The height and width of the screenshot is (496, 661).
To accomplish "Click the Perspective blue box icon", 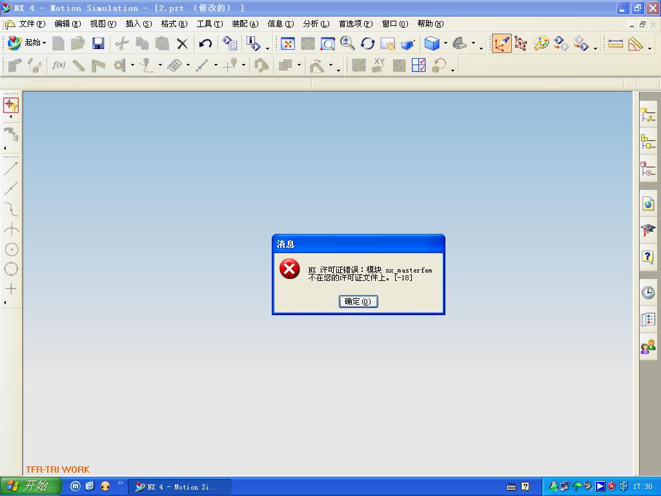I will coord(408,43).
